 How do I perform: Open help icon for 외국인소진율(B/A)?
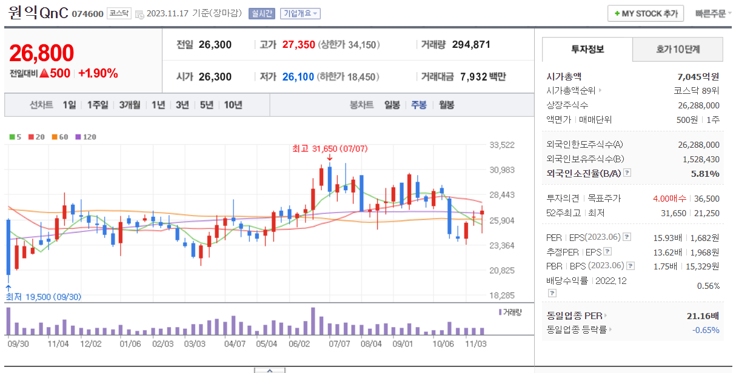coord(627,173)
